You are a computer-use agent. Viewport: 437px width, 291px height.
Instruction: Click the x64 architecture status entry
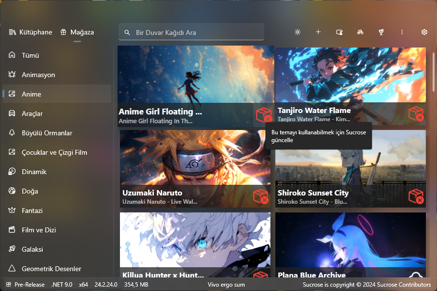[x=84, y=285]
